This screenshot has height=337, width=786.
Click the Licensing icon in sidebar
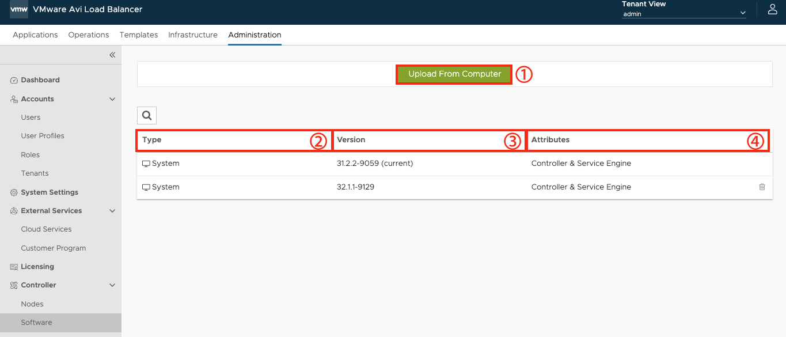(x=14, y=267)
